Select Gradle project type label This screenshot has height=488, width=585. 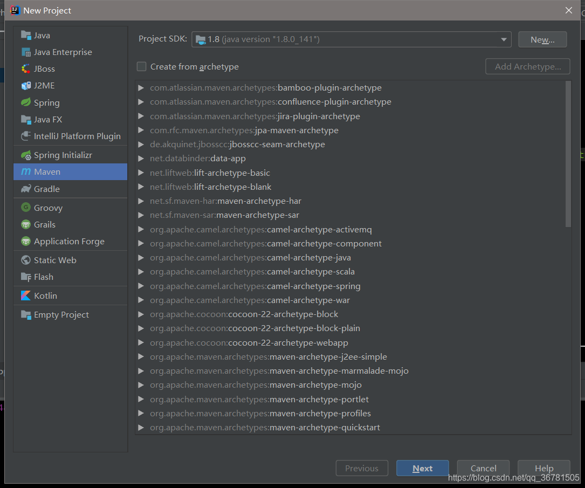(46, 189)
